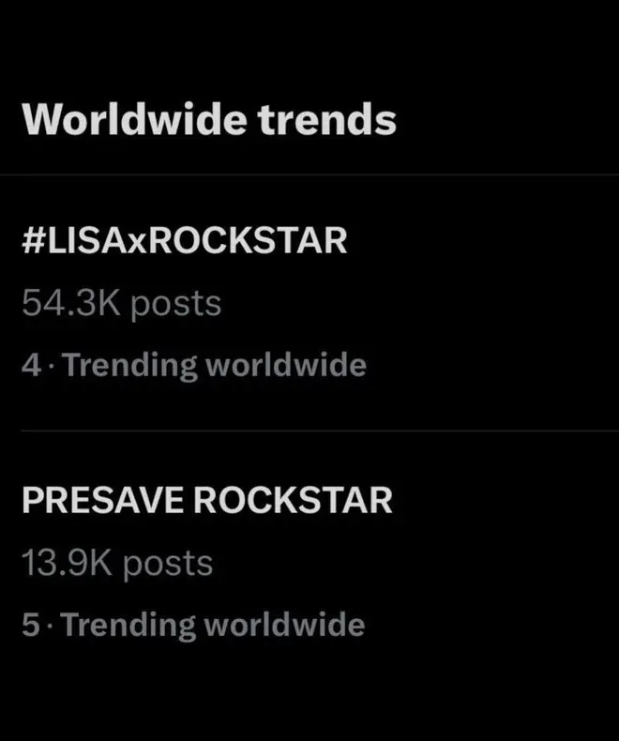Click "Trending worldwide" text under #LISAxROCKSTAR
The image size is (619, 741).
point(214,365)
